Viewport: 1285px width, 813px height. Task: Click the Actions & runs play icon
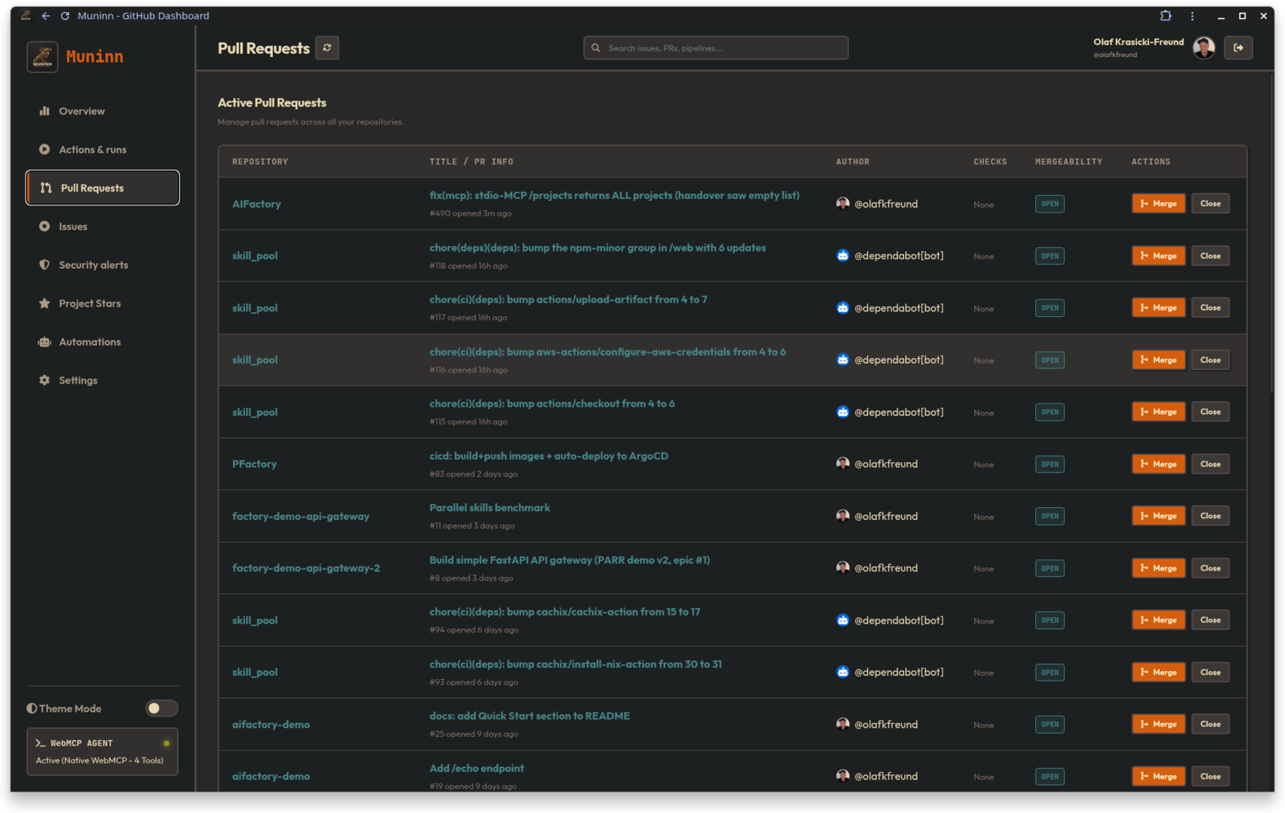(x=44, y=149)
